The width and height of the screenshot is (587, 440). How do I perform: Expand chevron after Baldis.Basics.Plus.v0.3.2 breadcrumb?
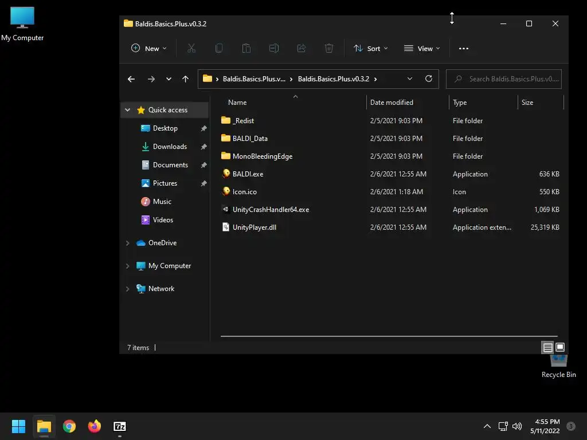(375, 79)
